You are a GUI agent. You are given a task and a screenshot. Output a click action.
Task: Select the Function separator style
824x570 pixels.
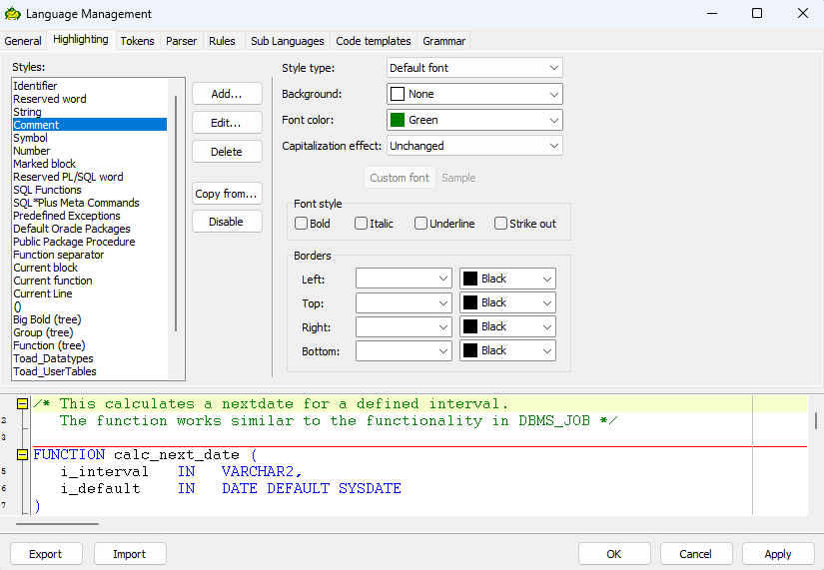[x=90, y=255]
